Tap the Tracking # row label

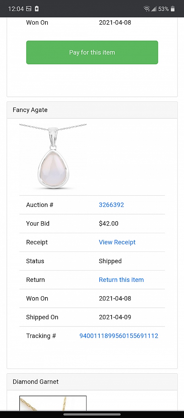pyautogui.click(x=41, y=336)
